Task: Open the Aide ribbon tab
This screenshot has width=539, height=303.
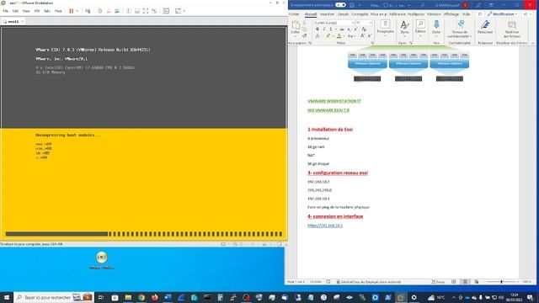Action: 466,14
